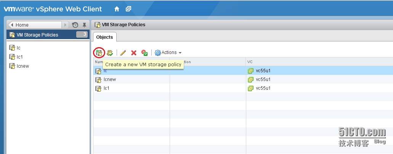Pin the navigator panel

pyautogui.click(x=85, y=25)
